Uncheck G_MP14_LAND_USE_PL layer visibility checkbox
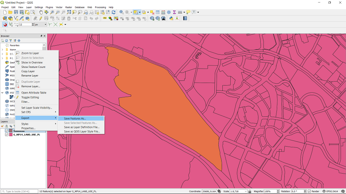The image size is (346, 194). pyautogui.click(x=6, y=135)
